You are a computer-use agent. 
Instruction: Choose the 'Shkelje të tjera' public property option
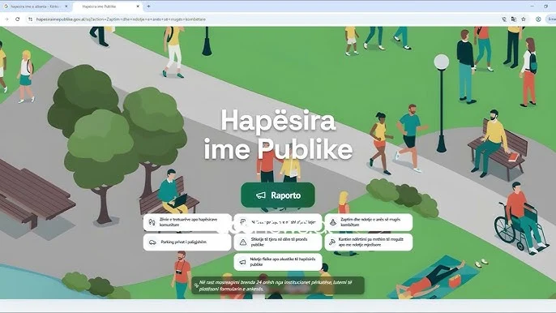(x=278, y=242)
